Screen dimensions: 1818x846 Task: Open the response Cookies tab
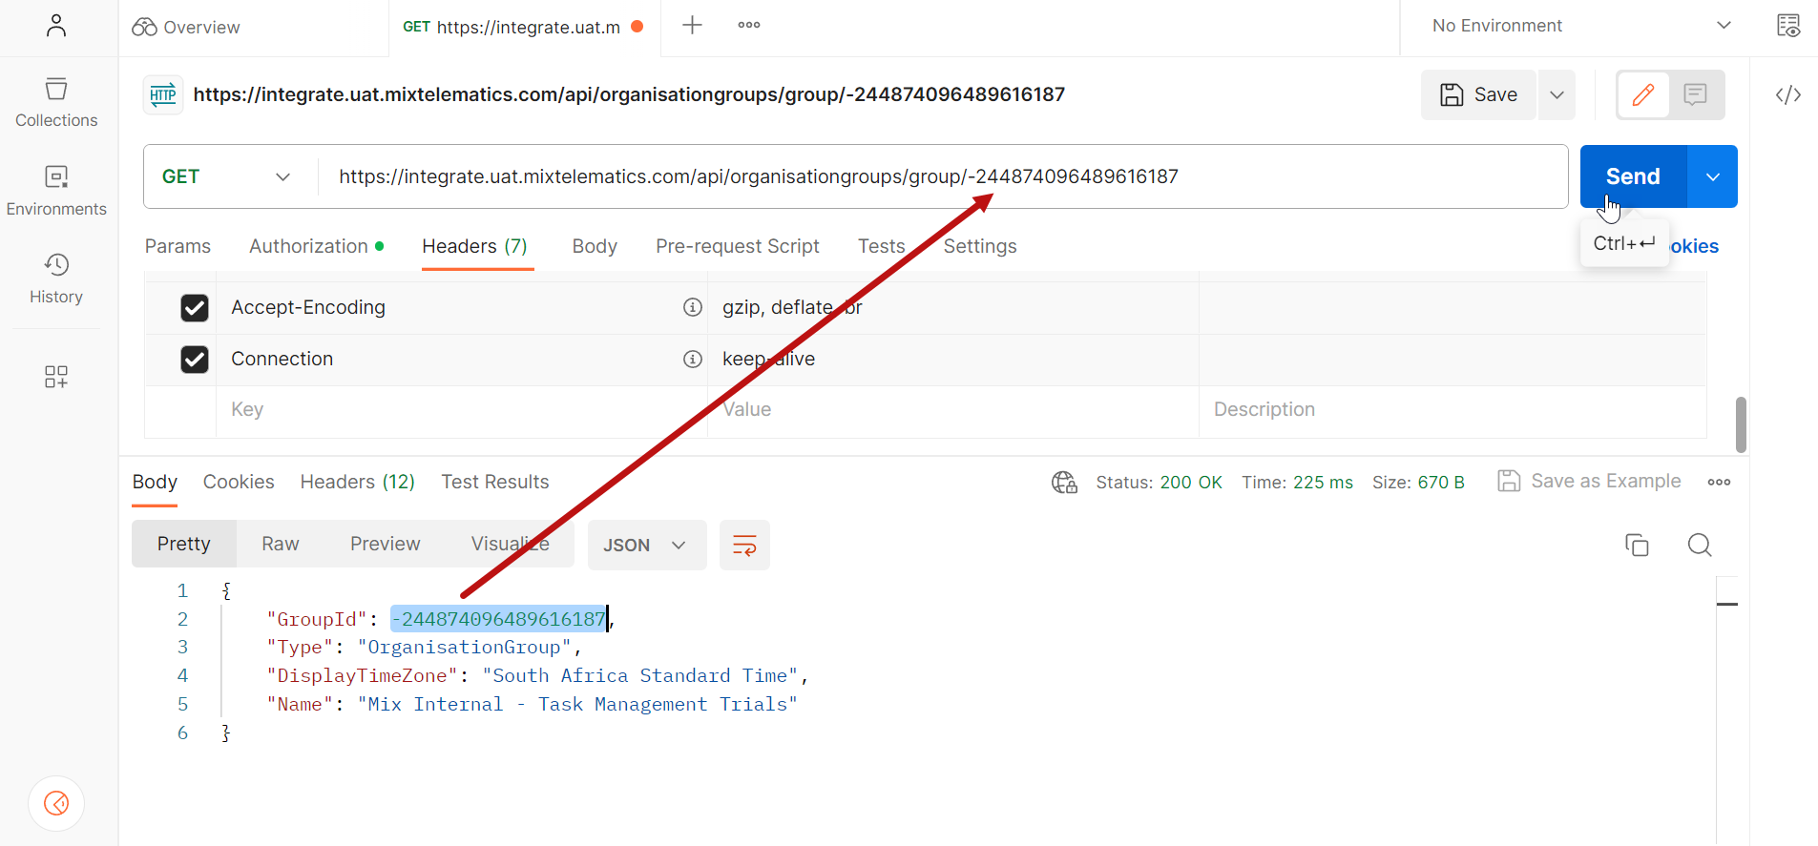click(239, 482)
